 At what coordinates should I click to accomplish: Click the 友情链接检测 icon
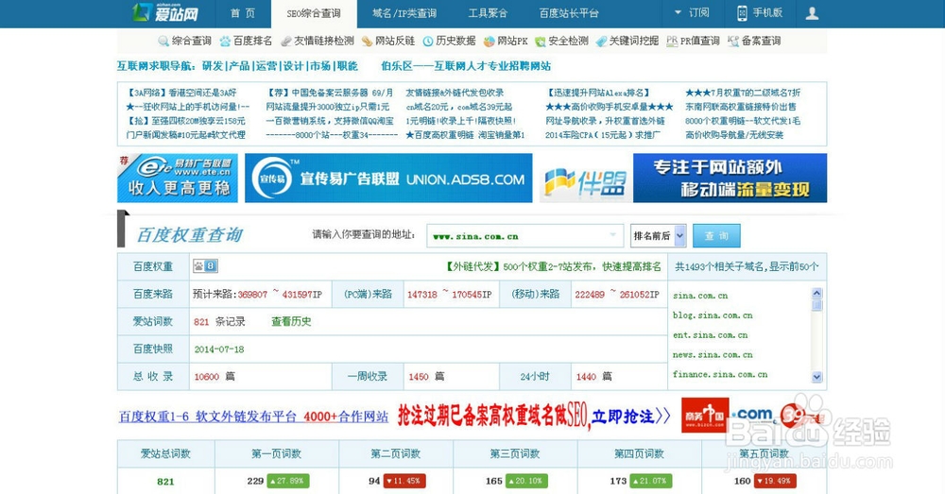(x=286, y=41)
